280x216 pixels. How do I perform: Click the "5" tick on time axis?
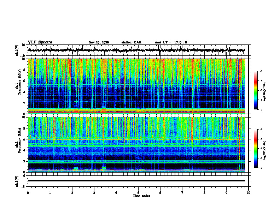(138, 193)
